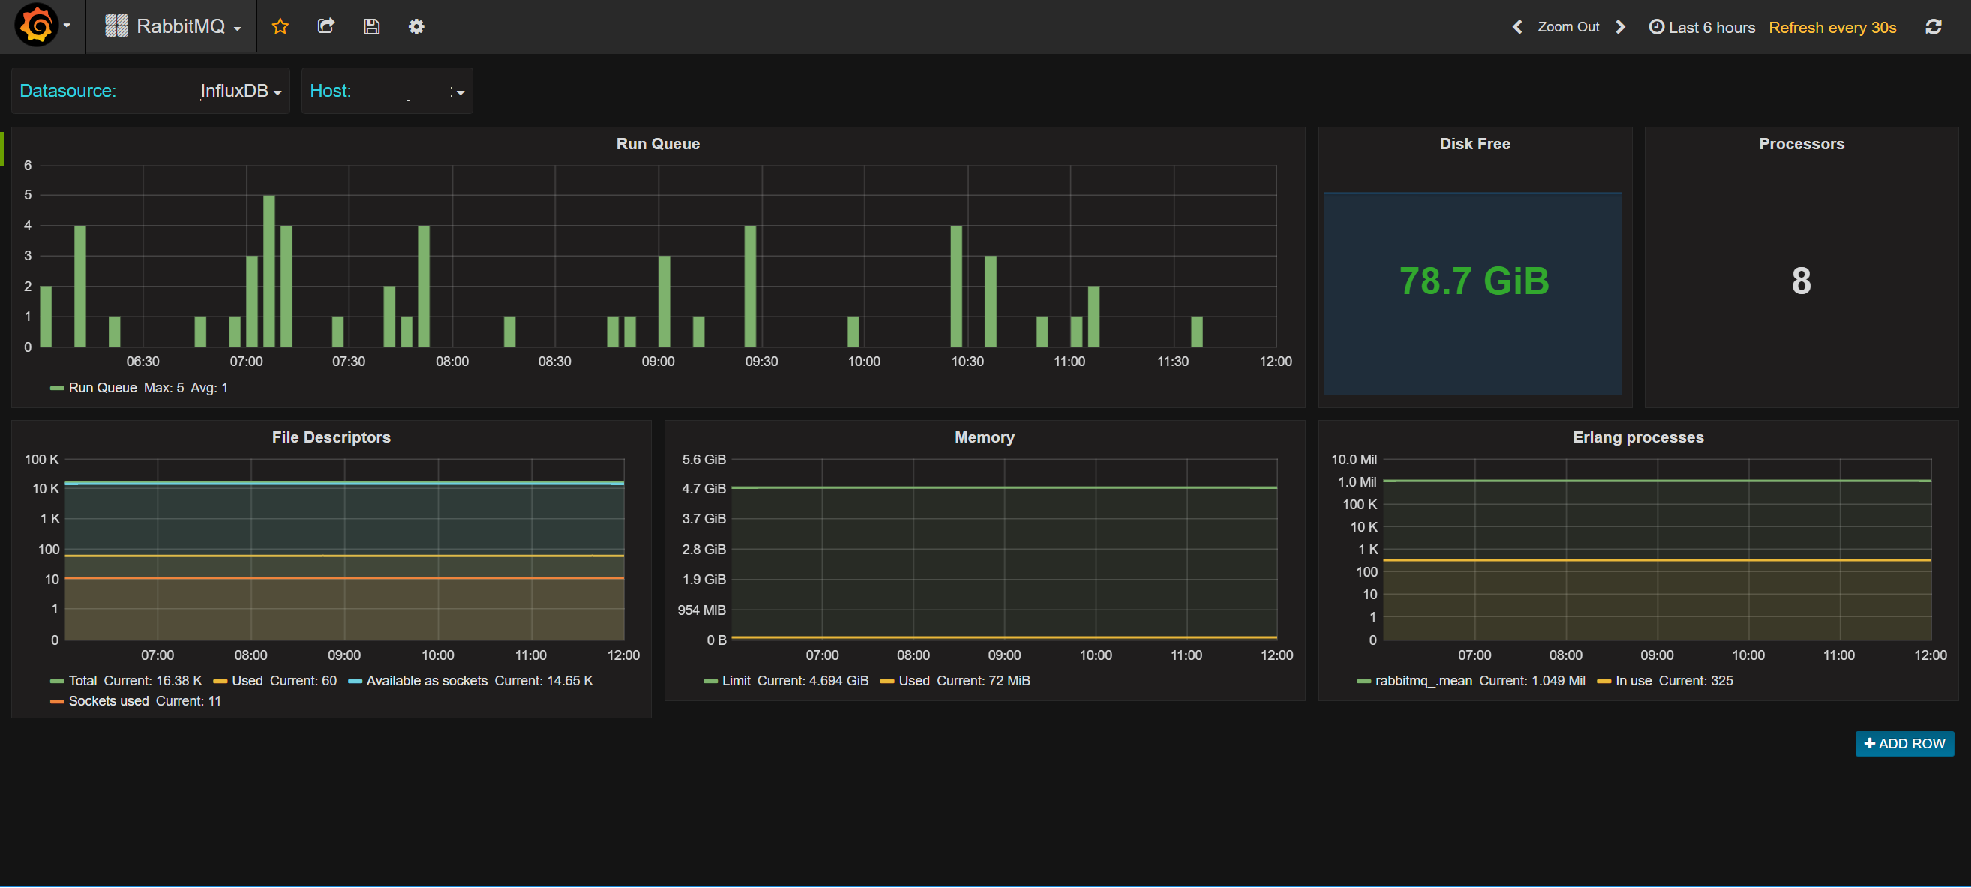The image size is (1971, 888).
Task: Click the ADD ROW button
Action: [1903, 743]
